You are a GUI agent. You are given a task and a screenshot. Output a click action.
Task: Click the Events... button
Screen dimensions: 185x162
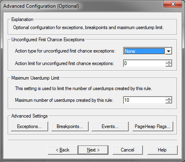pos(110,126)
